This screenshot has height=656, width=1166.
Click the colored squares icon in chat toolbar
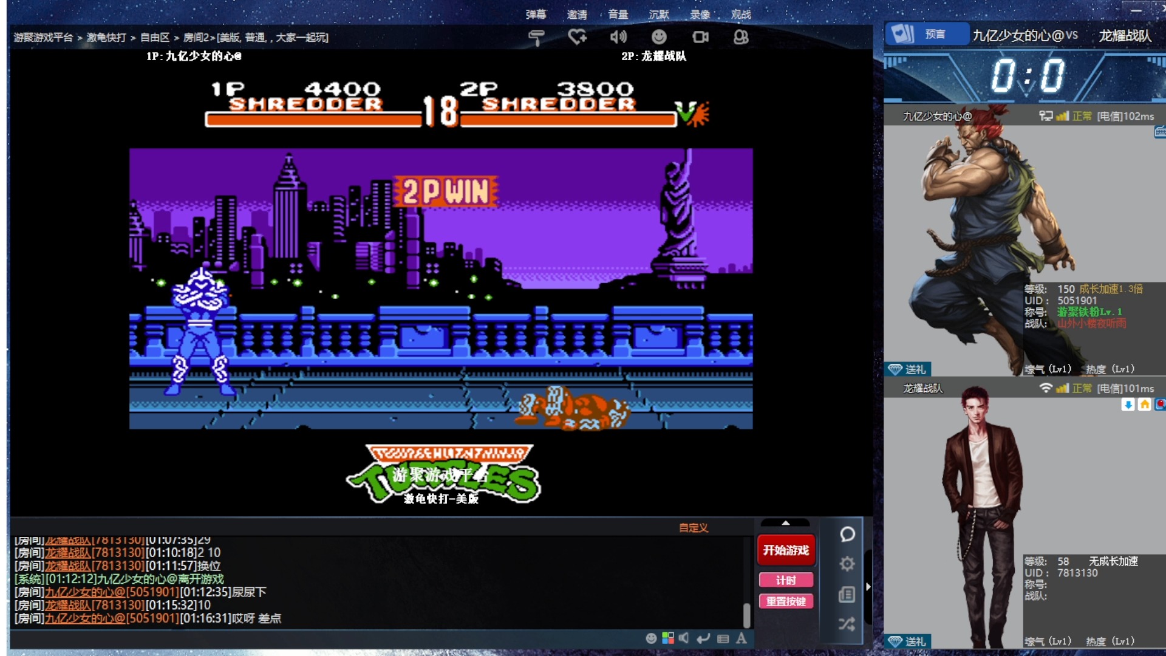pyautogui.click(x=668, y=638)
